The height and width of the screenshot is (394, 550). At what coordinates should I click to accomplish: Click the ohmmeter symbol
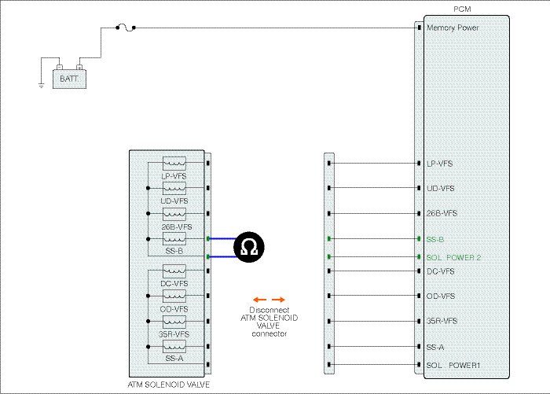[249, 247]
